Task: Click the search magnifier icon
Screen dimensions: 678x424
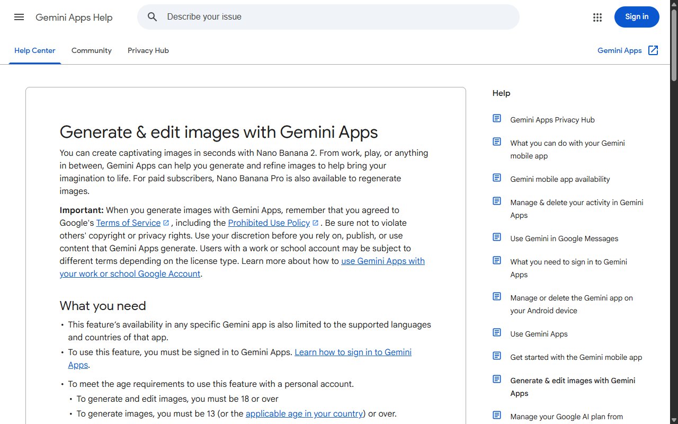Action: pos(153,17)
